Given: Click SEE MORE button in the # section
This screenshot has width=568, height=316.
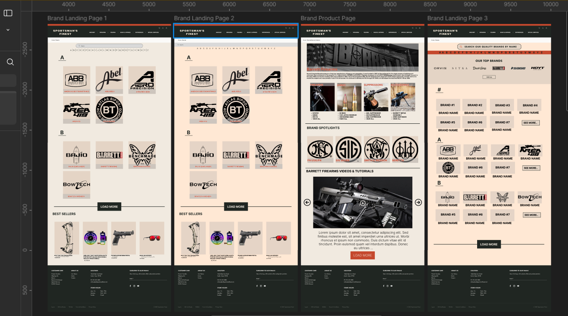Looking at the screenshot, I should (531, 123).
